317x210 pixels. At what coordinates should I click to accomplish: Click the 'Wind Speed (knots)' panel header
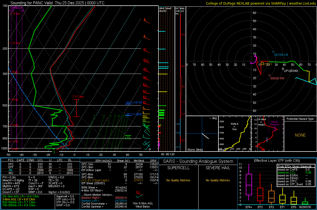coord(165,9)
